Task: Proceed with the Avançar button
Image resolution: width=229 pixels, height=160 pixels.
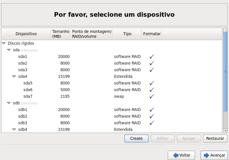Action: coord(214,155)
